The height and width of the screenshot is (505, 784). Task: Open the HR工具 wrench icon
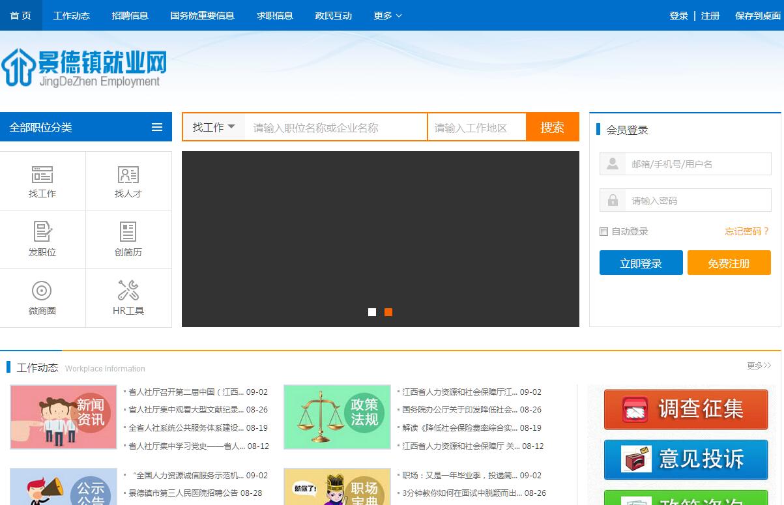pyautogui.click(x=128, y=291)
